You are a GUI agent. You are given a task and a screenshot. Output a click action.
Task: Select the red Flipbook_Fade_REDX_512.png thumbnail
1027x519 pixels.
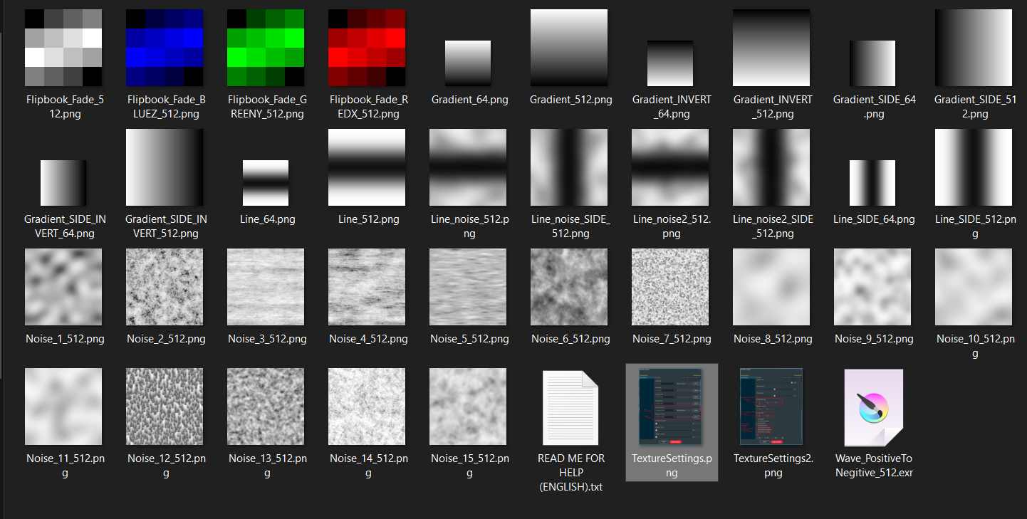coord(367,48)
